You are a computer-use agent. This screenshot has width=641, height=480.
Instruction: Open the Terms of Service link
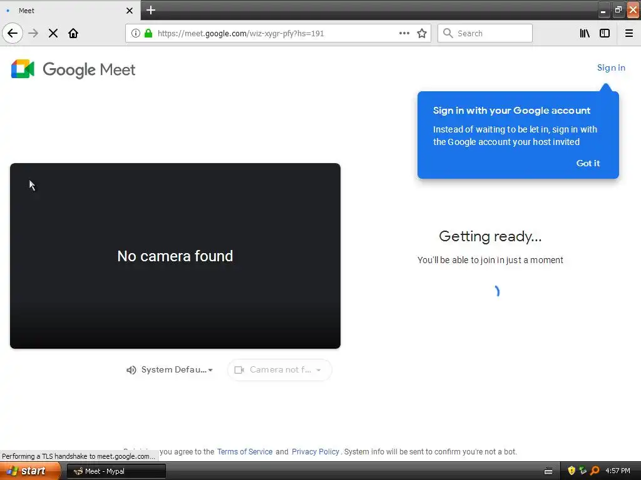[245, 452]
